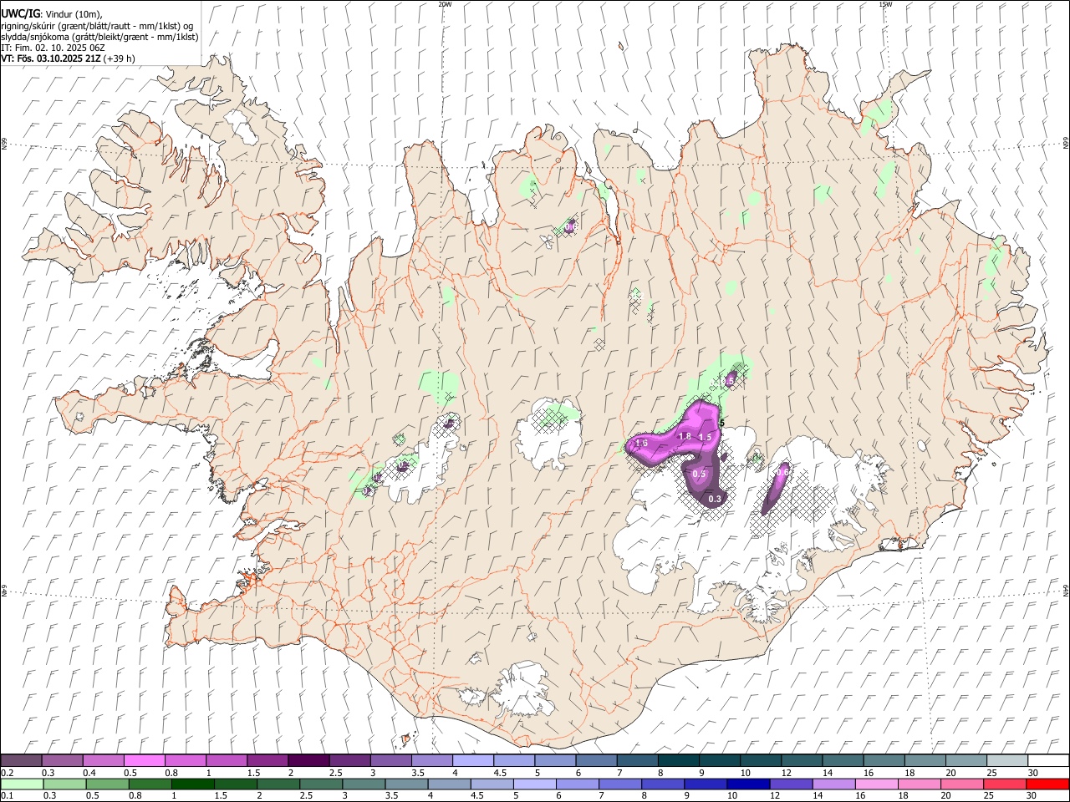
Task: Click the 15W longitude label on the top edge
Action: (x=885, y=4)
